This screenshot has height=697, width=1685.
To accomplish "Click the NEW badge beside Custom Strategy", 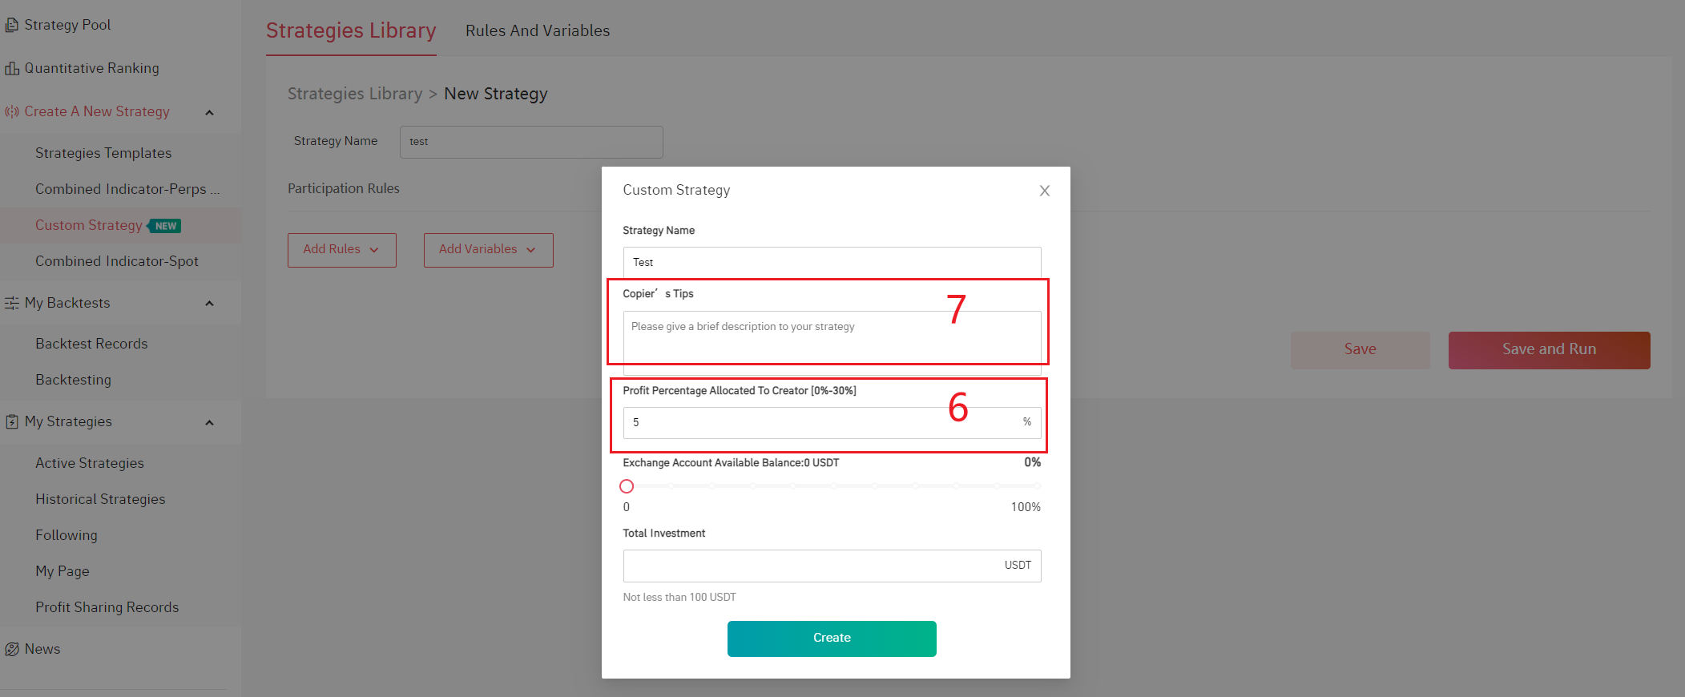I will pyautogui.click(x=166, y=227).
